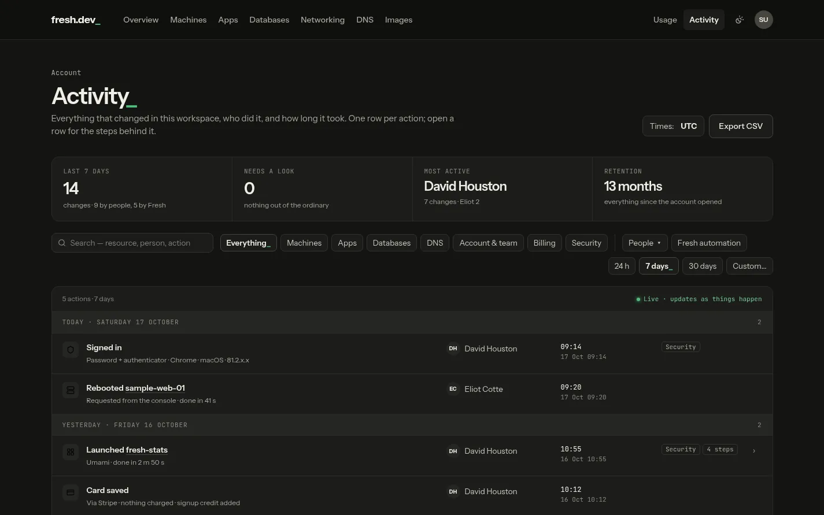Click the apps grid icon beside Launched fresh-stats

click(71, 451)
